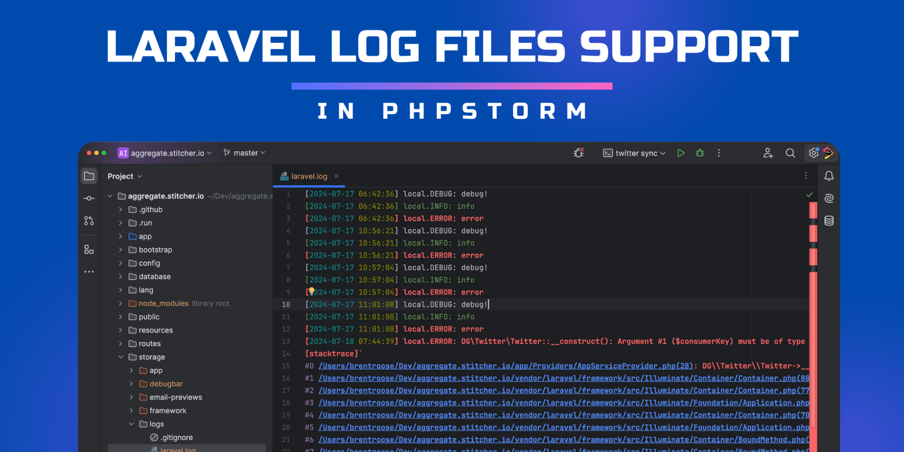Viewport: 904px width, 452px height.
Task: Click the JetBrains AI colorful logo icon
Action: click(829, 153)
